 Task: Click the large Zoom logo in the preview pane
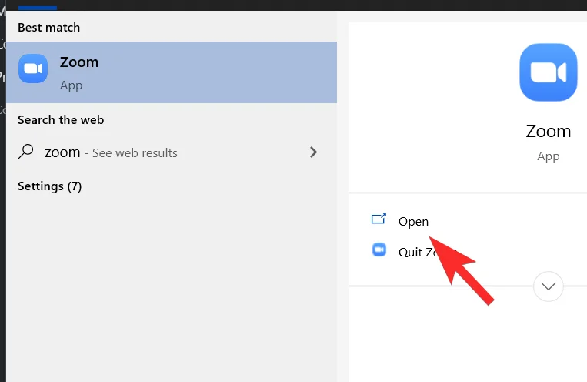pyautogui.click(x=548, y=72)
